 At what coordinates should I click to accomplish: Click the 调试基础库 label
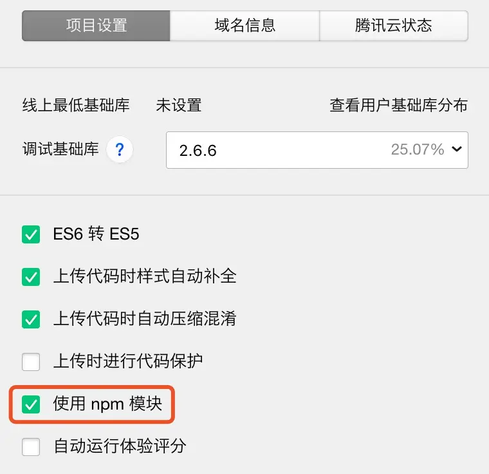pyautogui.click(x=60, y=149)
